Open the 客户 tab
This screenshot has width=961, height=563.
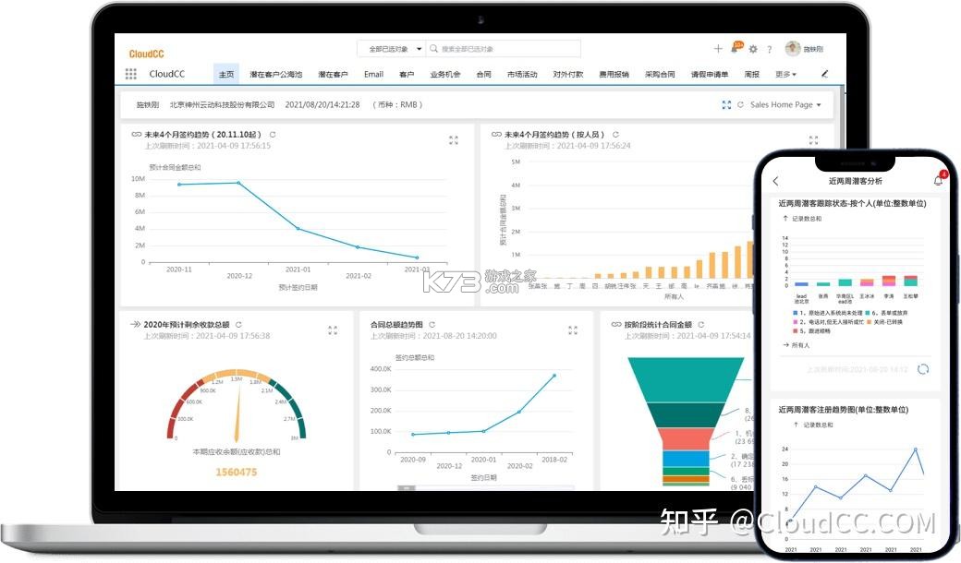(407, 74)
